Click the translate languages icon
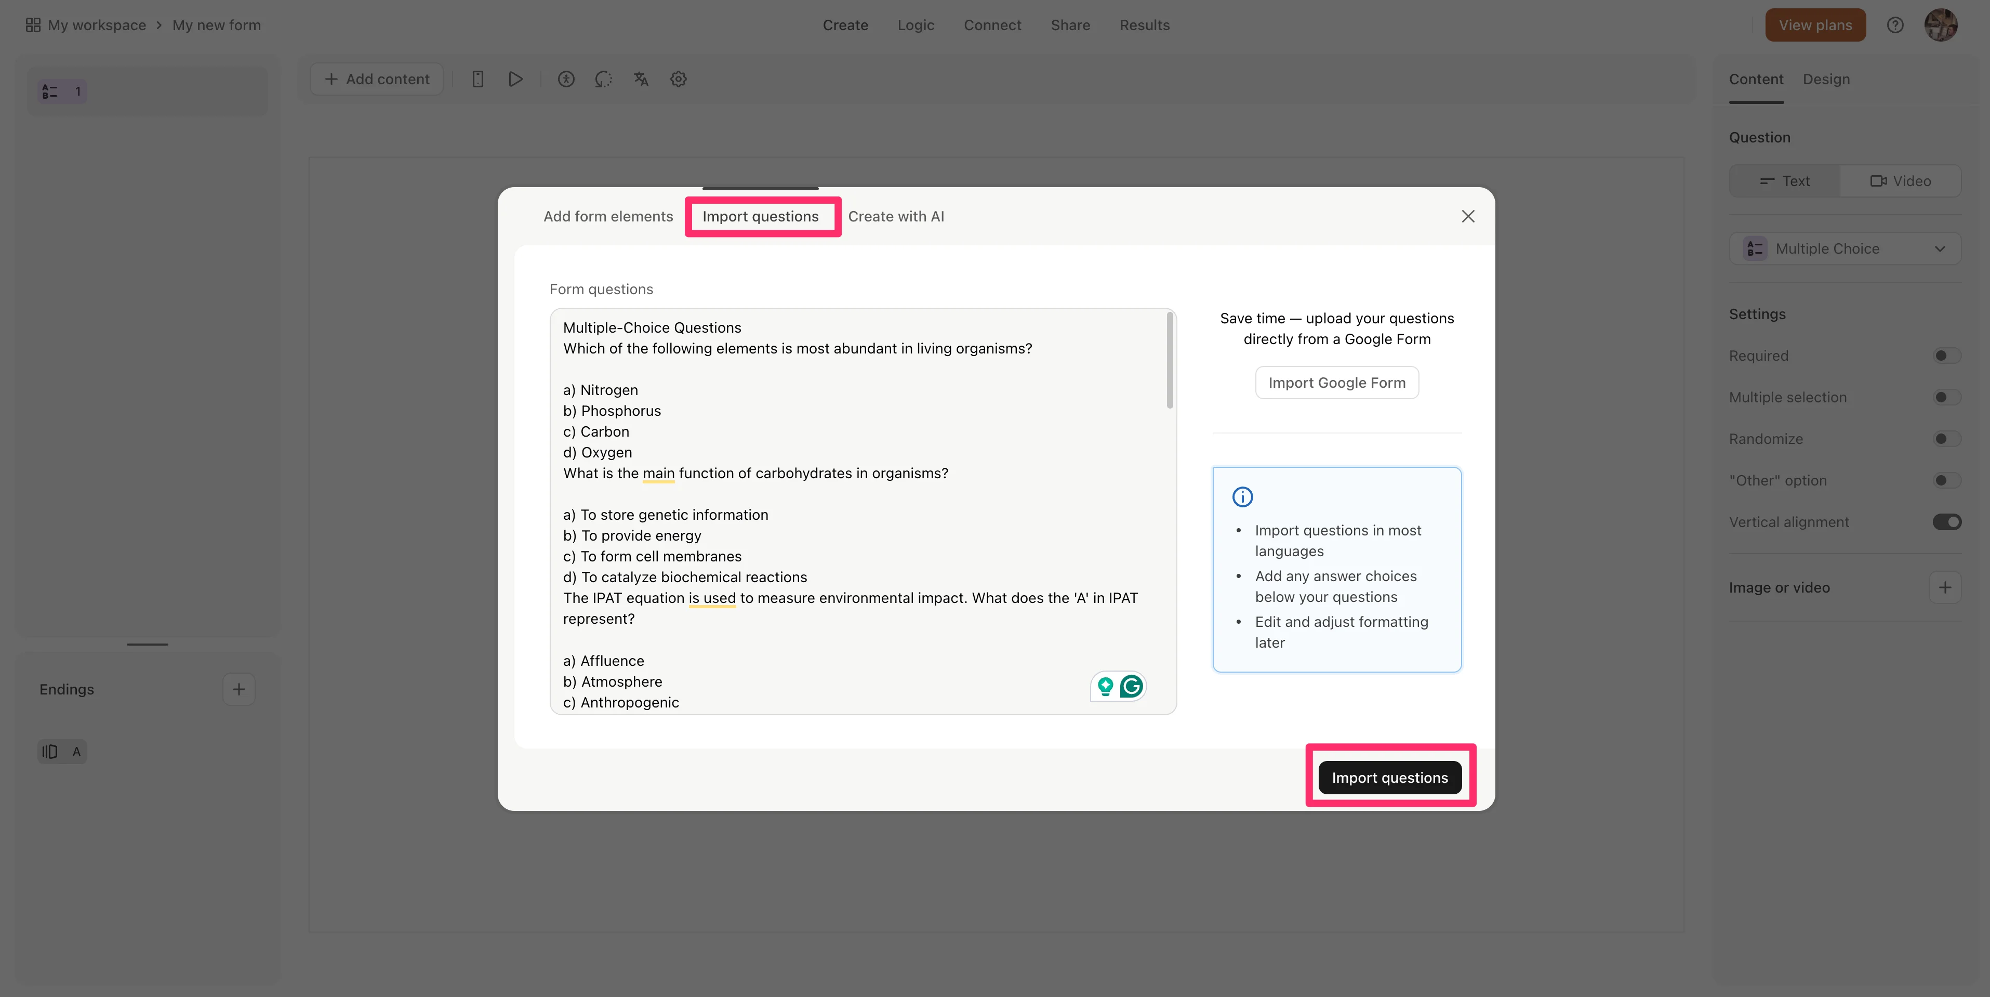 (641, 79)
